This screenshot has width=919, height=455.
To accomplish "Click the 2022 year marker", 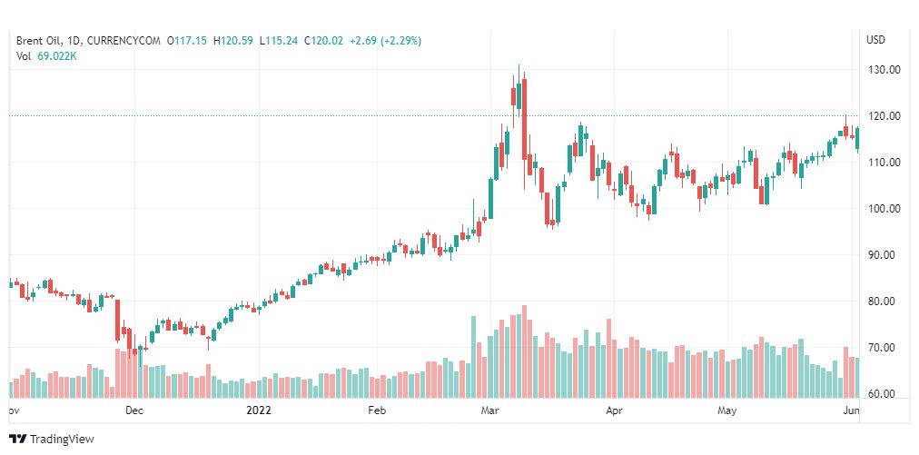I will [x=261, y=410].
